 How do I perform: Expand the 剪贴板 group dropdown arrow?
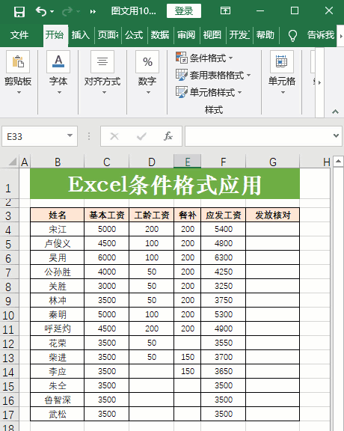click(19, 93)
